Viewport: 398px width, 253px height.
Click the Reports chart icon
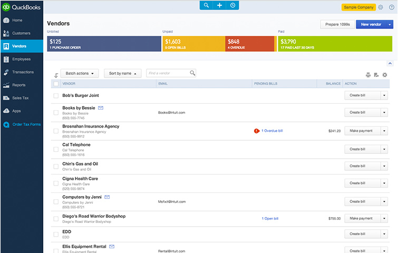(6, 85)
